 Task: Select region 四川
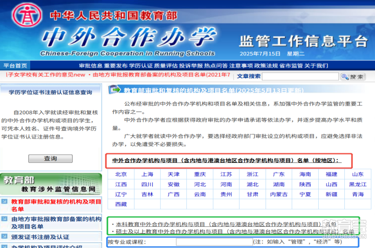click(147, 184)
